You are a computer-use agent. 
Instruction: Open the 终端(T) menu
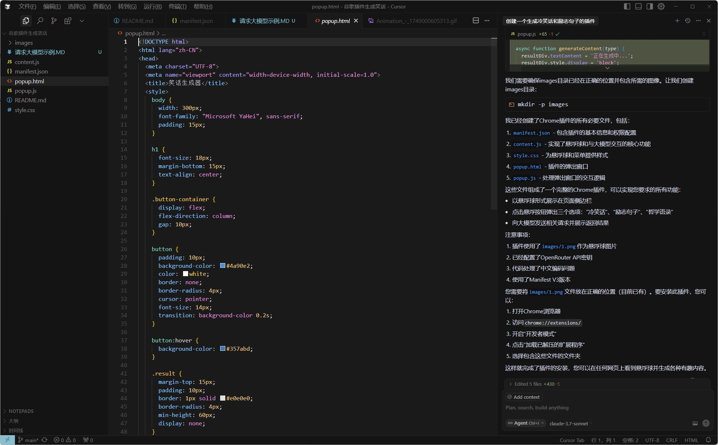pyautogui.click(x=177, y=7)
